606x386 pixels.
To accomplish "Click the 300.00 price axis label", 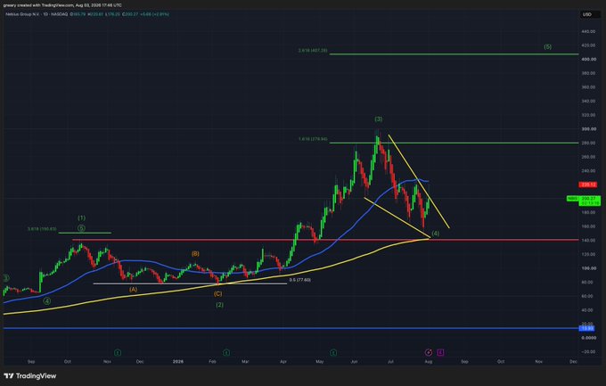I will pyautogui.click(x=588, y=128).
